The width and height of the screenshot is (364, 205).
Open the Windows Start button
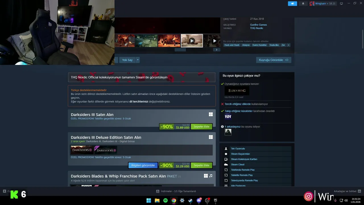(149, 200)
